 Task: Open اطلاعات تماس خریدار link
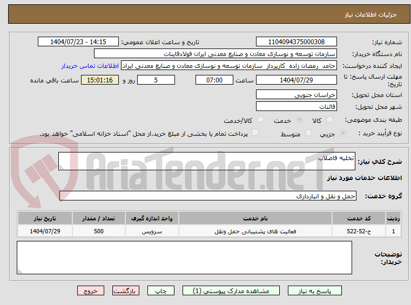pos(90,66)
